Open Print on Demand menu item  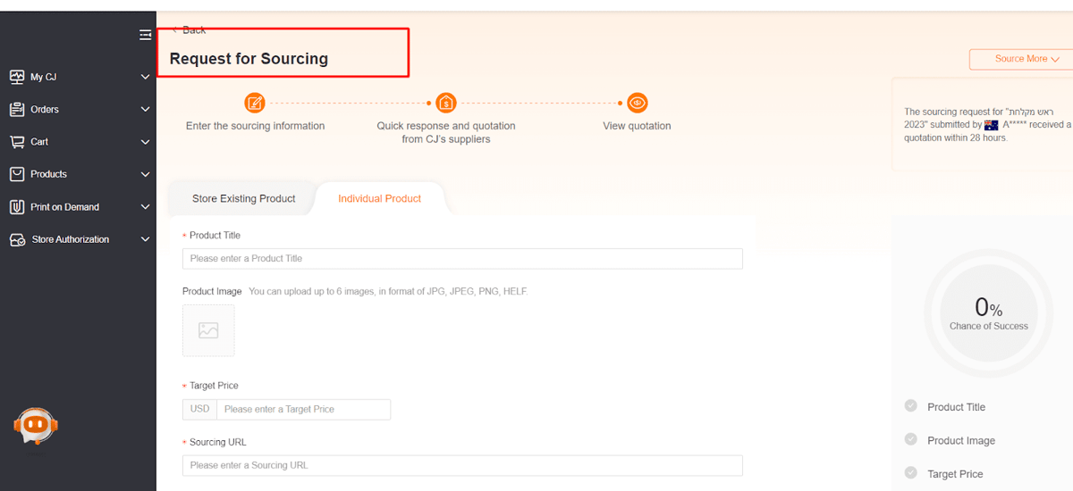pos(64,207)
